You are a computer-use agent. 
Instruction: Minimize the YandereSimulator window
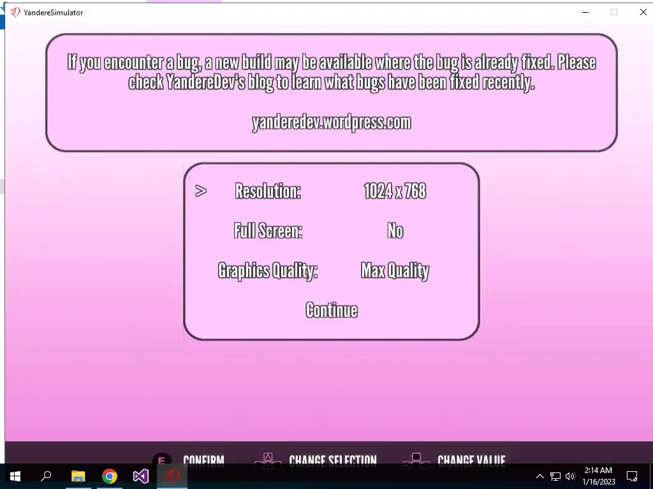tap(585, 12)
